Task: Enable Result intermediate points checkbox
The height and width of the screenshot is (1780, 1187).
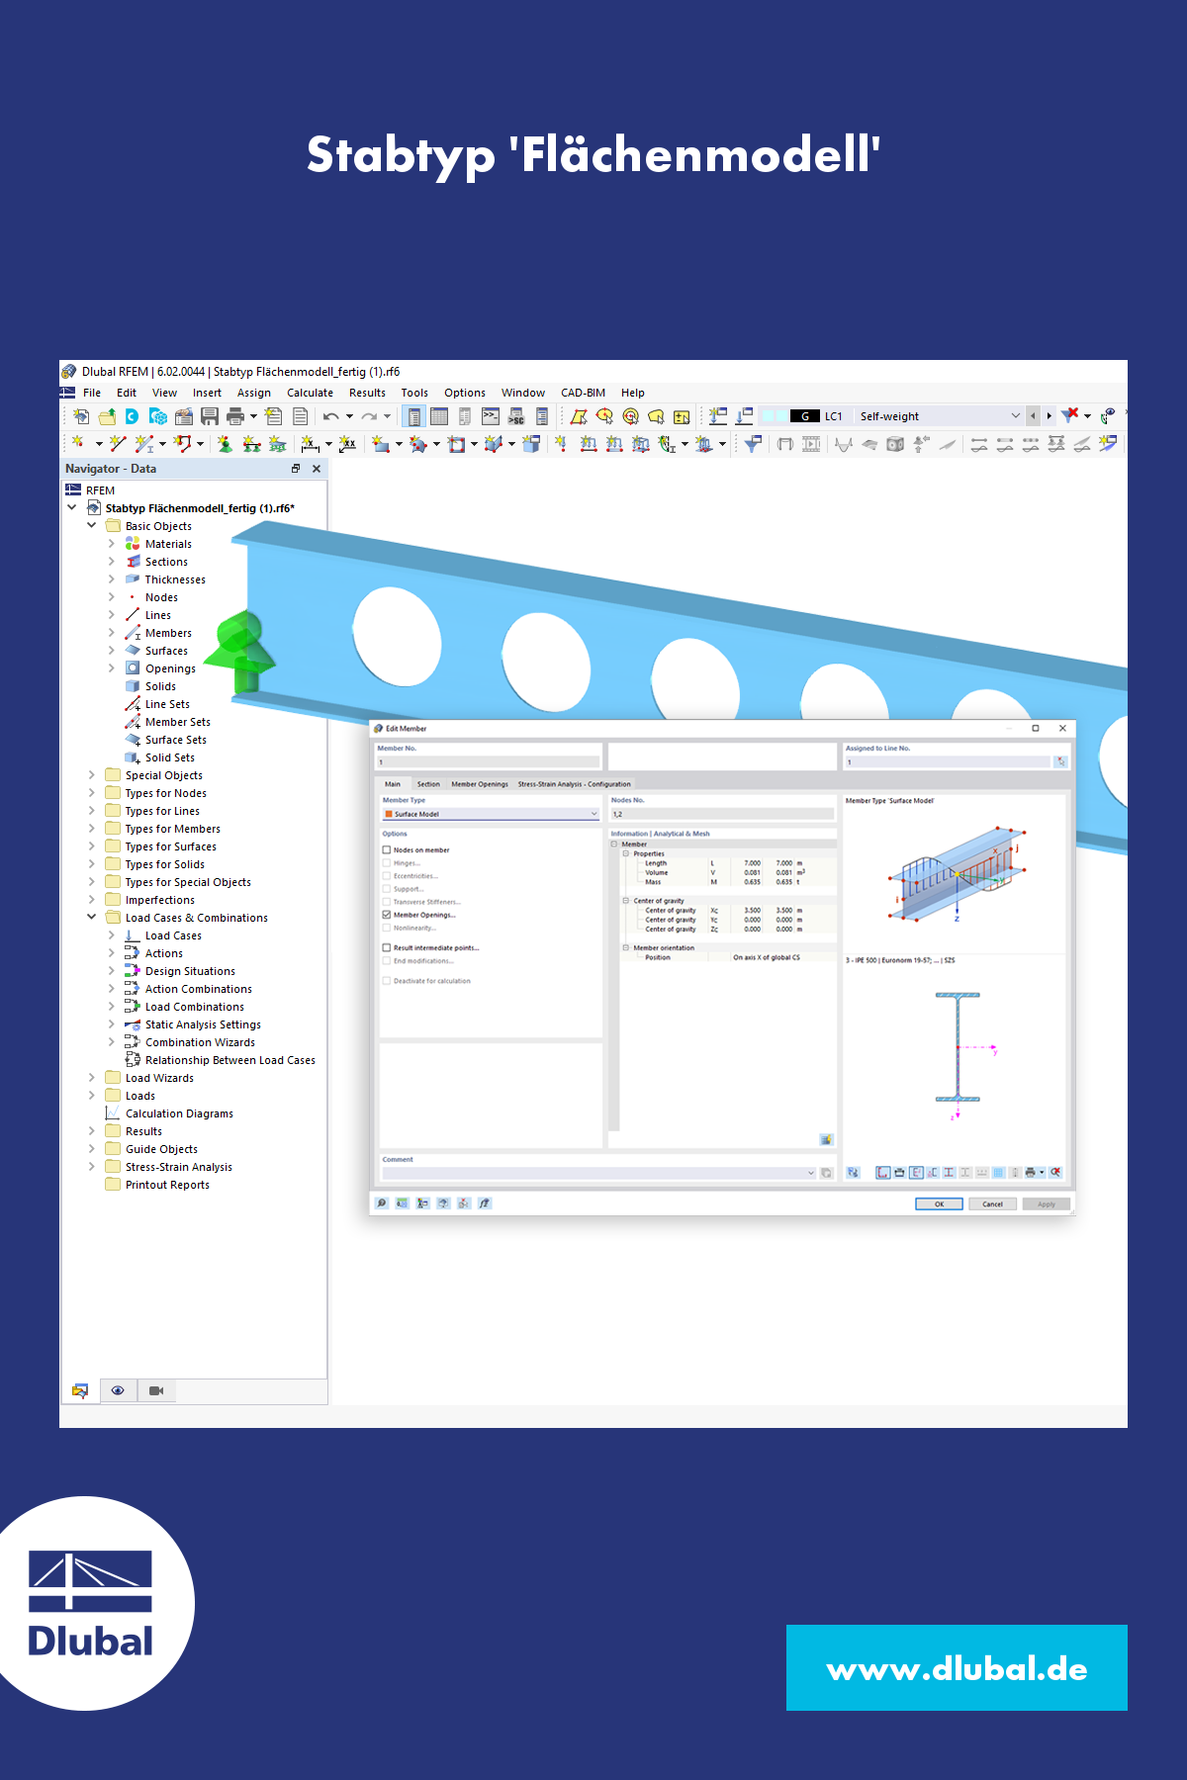Action: coord(387,947)
